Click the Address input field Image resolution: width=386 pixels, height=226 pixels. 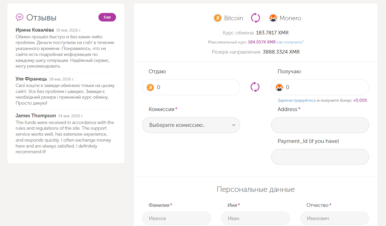(320, 125)
